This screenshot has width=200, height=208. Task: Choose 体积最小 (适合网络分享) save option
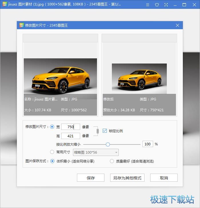pyautogui.click(x=52, y=161)
